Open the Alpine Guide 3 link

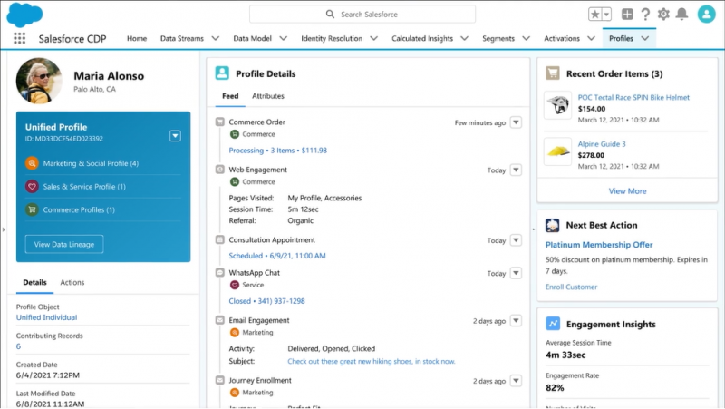pos(602,144)
